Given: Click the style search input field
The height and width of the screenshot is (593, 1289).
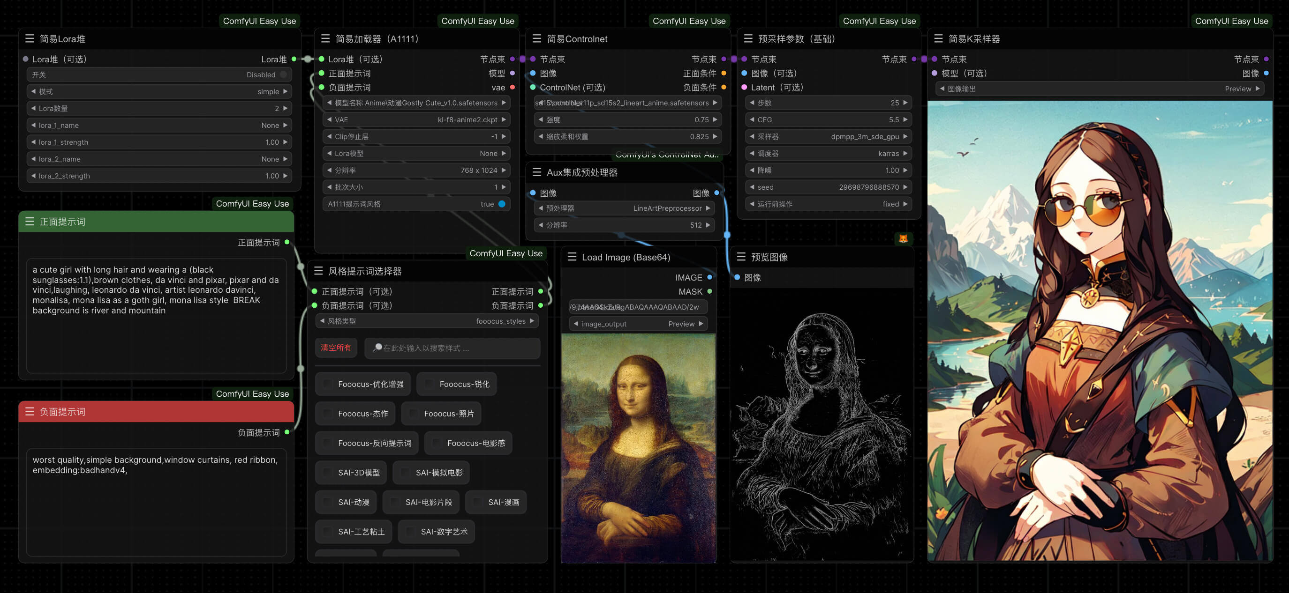Looking at the screenshot, I should pyautogui.click(x=452, y=348).
